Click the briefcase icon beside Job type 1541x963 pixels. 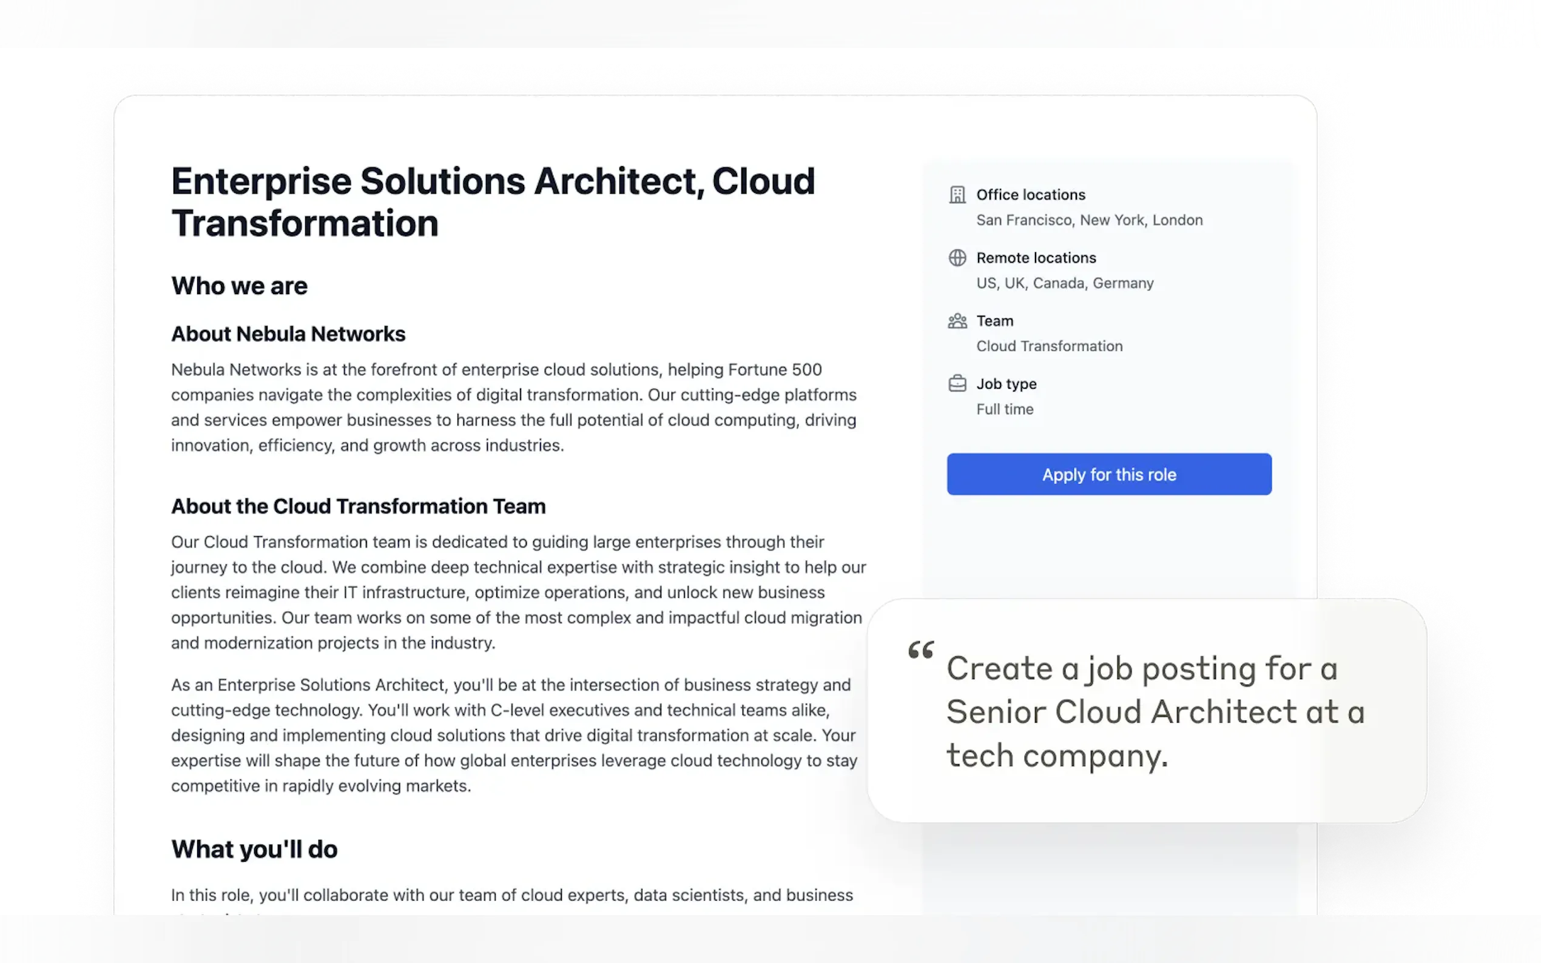(957, 383)
